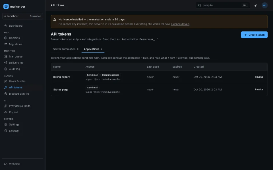
Task: Open the Dashboard pulse icon
Action: tap(6, 26)
